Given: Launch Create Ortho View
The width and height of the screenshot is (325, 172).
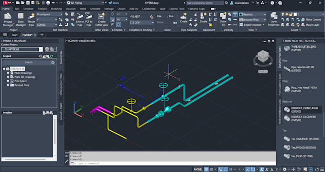Looking at the screenshot, I should [x=101, y=20].
